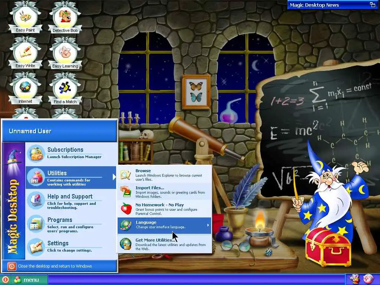Screen dimensions: 380x285
Task: Choose Import Files... in Utilities submenu
Action: (164, 191)
